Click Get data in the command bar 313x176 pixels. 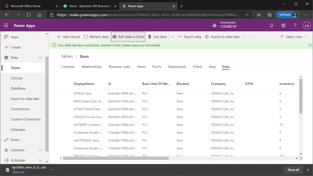point(157,37)
